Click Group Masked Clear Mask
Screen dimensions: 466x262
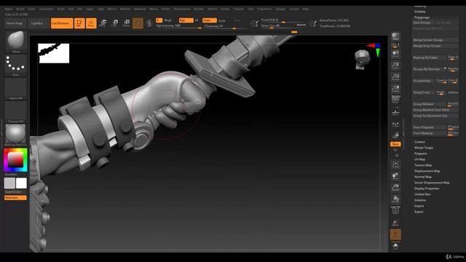point(435,110)
